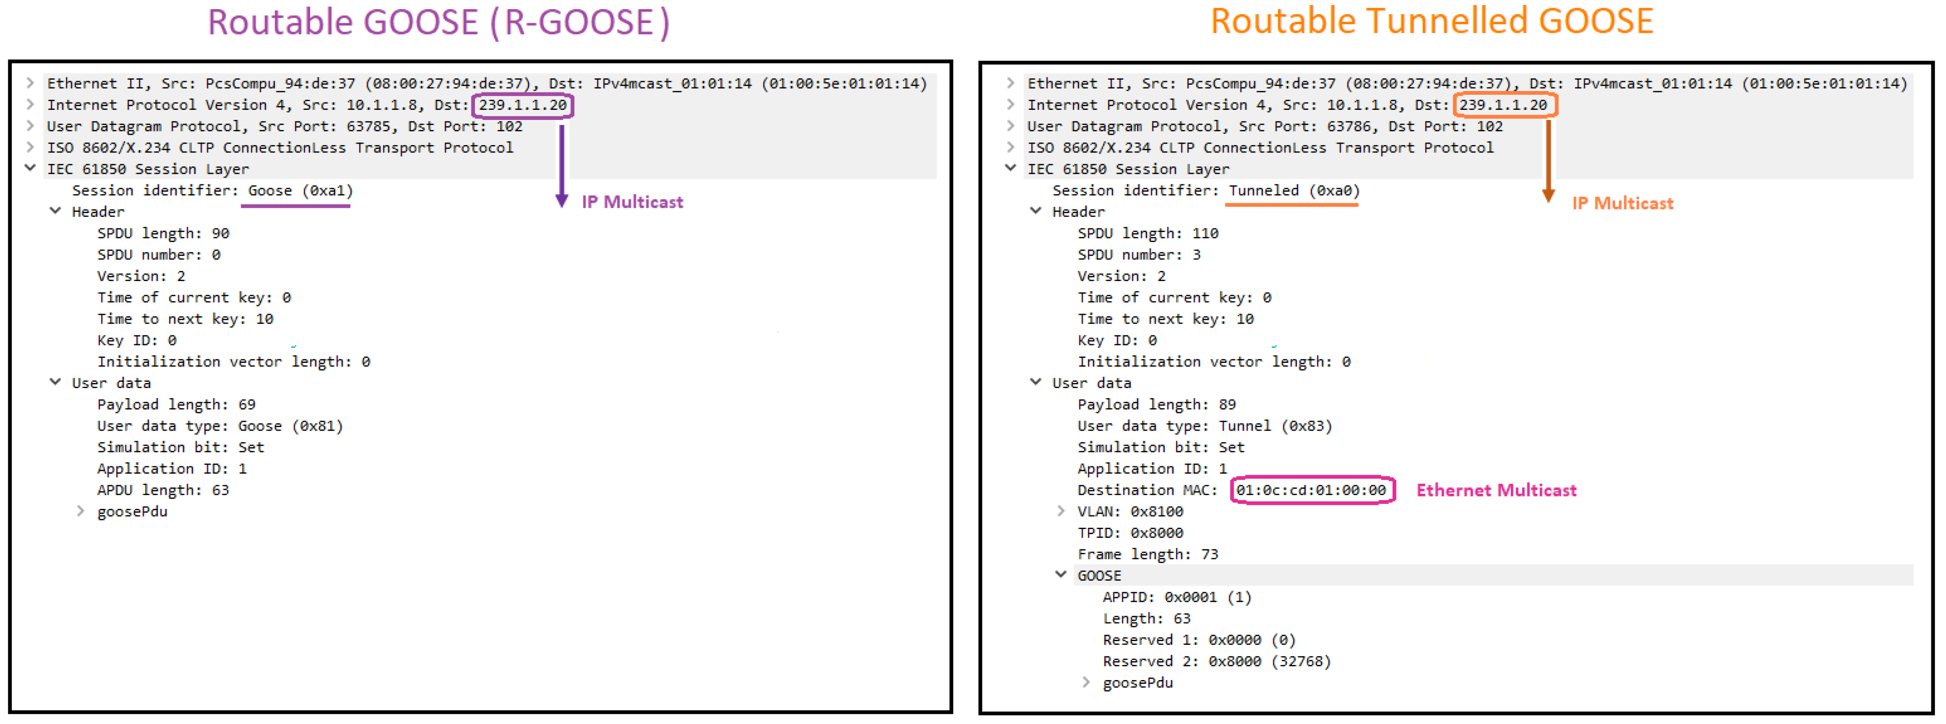Expand goosePdu in R-GOOSE panel
This screenshot has height=724, width=1946.
pos(81,511)
